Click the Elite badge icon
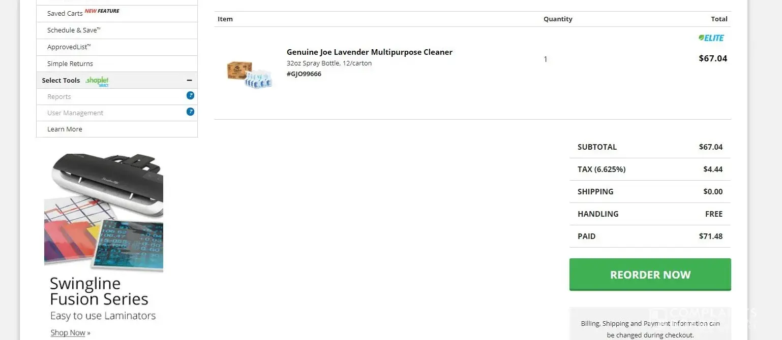Screen dimensions: 782x340 click(x=711, y=38)
